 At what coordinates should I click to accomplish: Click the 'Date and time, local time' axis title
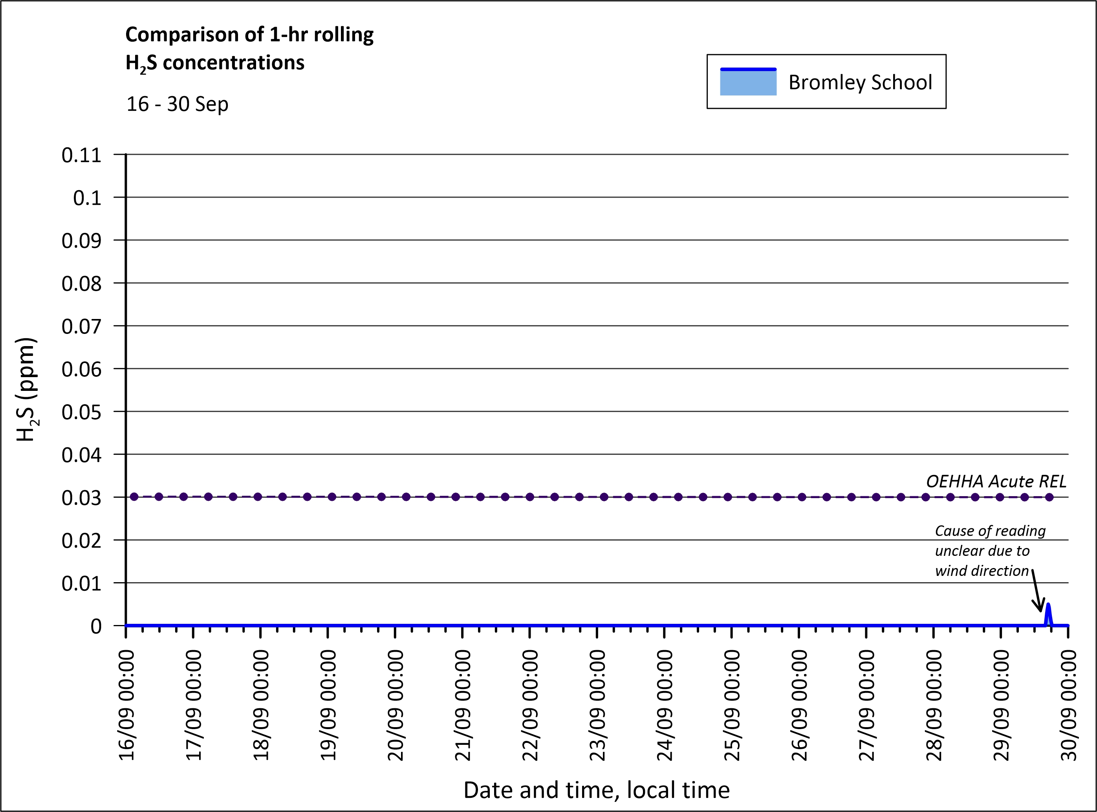596,790
